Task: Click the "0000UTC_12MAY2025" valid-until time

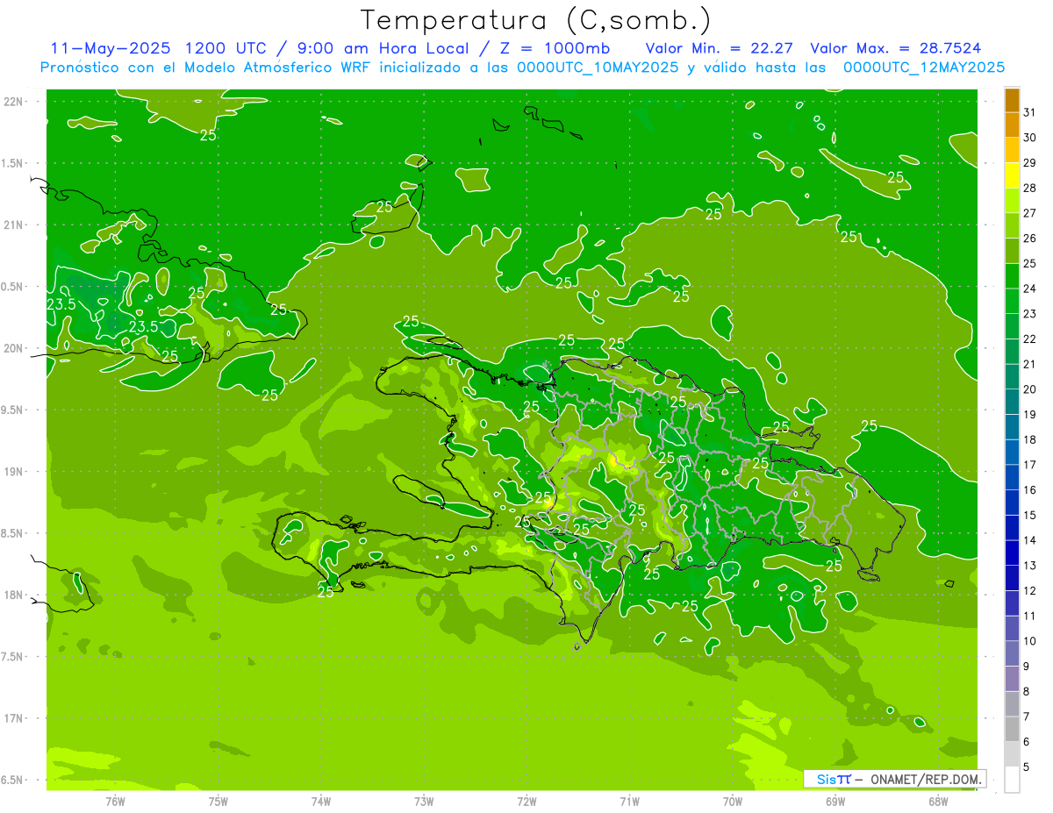Action: click(924, 67)
